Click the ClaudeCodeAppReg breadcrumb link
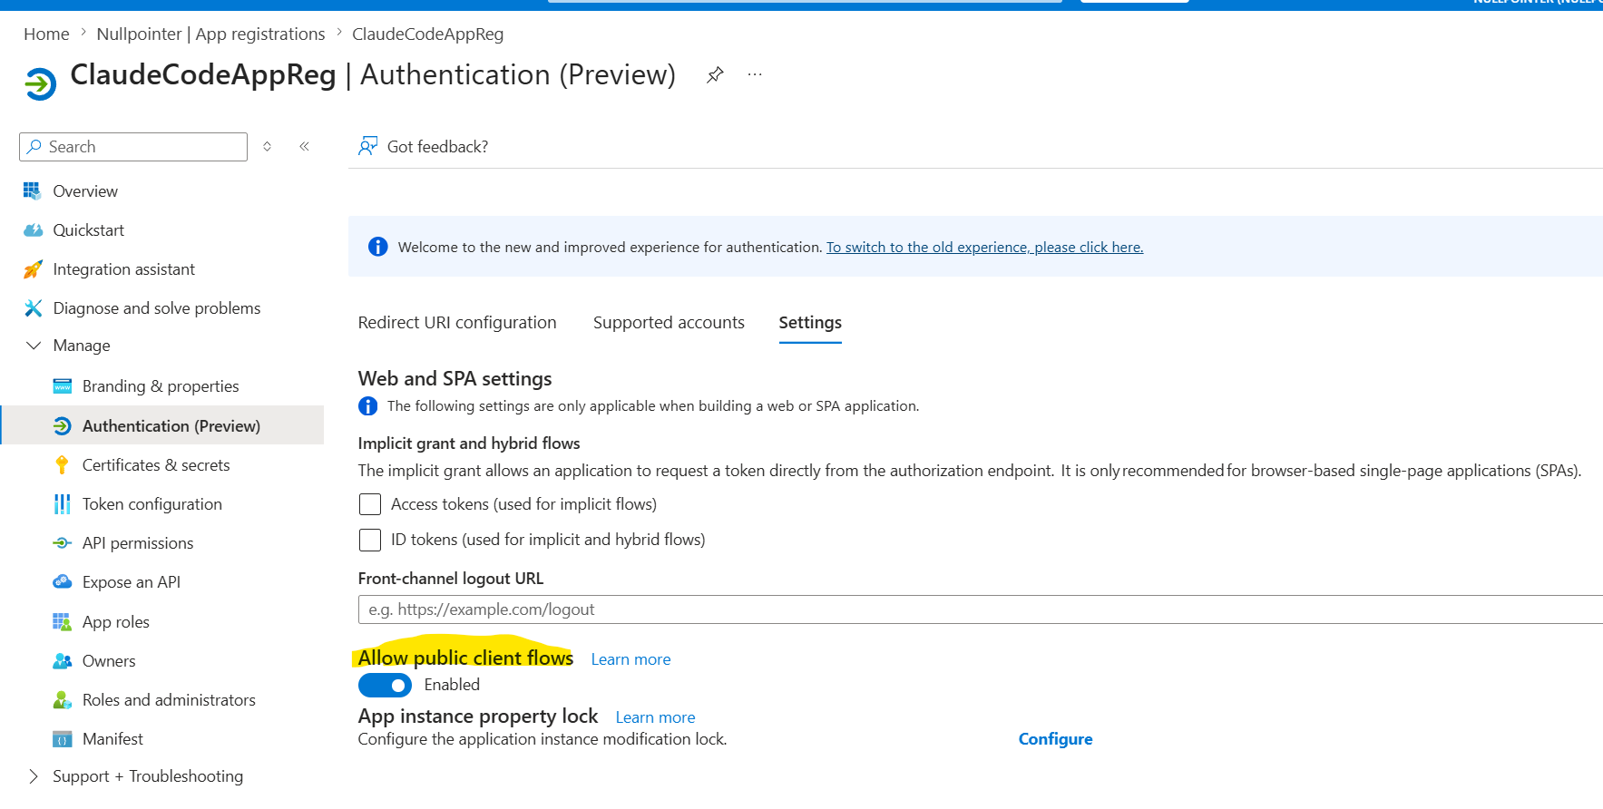The height and width of the screenshot is (809, 1603). tap(427, 34)
